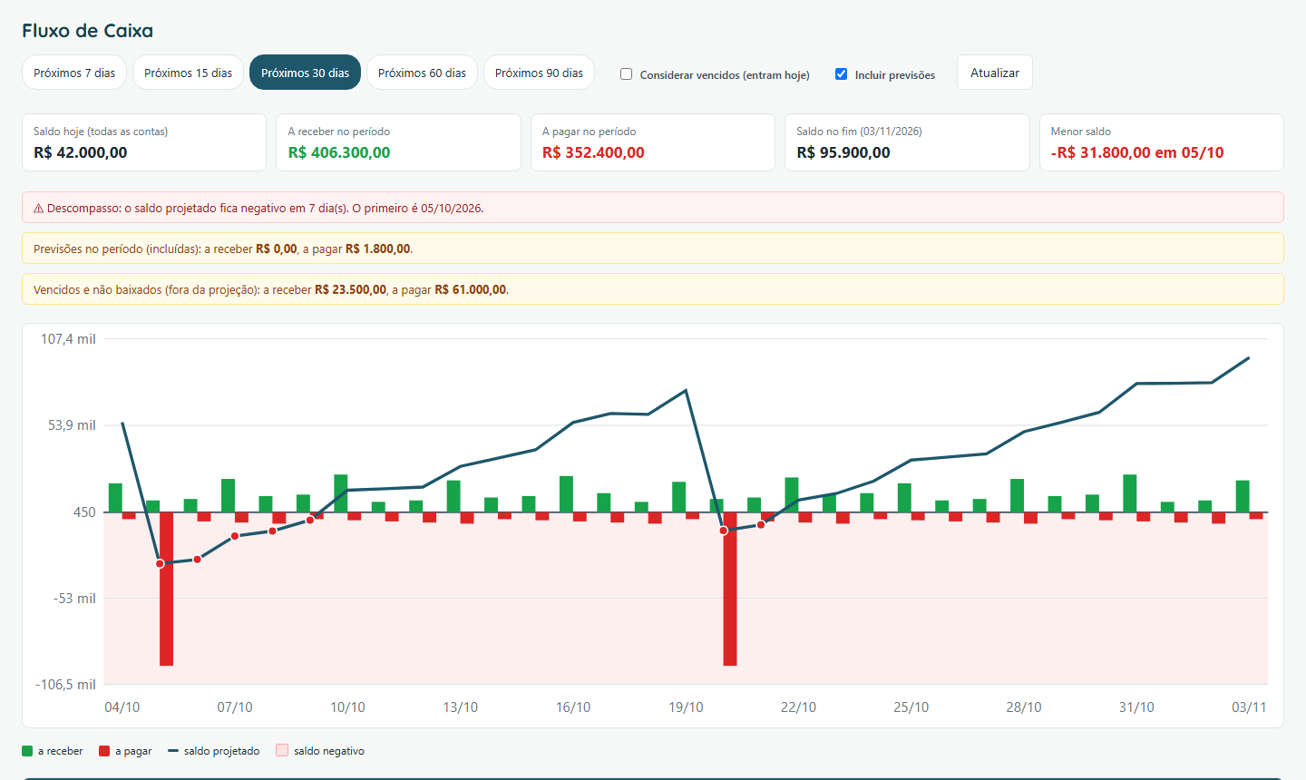
Task: Click the pink saldo negativo legend swatch
Action: click(282, 751)
